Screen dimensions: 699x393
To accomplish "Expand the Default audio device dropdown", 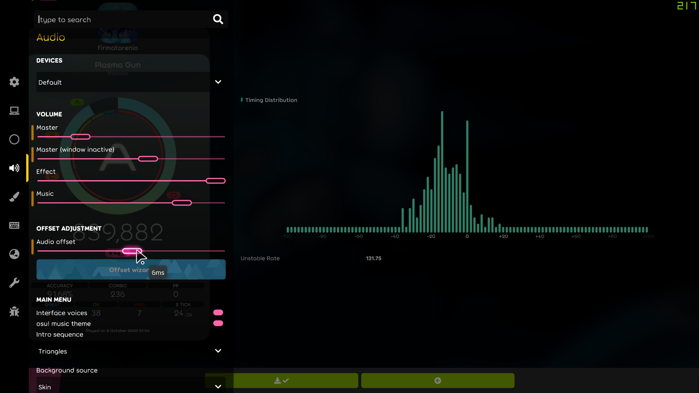I will (218, 82).
